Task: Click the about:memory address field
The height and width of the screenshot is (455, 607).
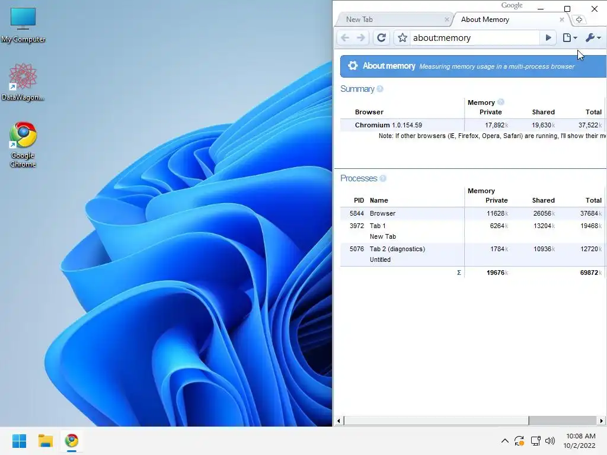Action: 475,37
